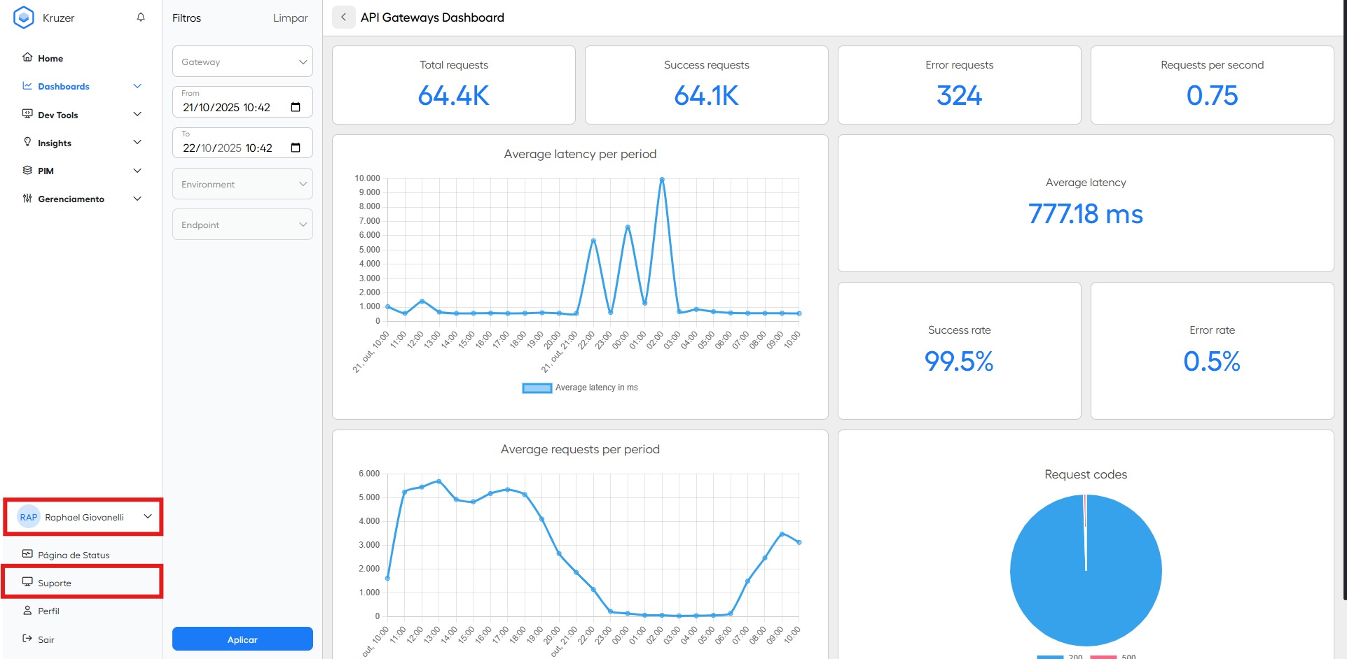Click the Sair logout icon

pos(27,639)
